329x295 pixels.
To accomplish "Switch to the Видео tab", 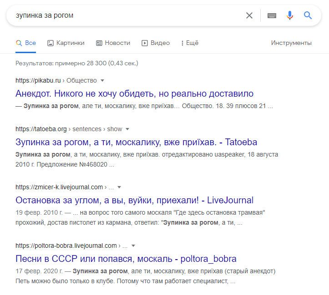I will (x=156, y=43).
